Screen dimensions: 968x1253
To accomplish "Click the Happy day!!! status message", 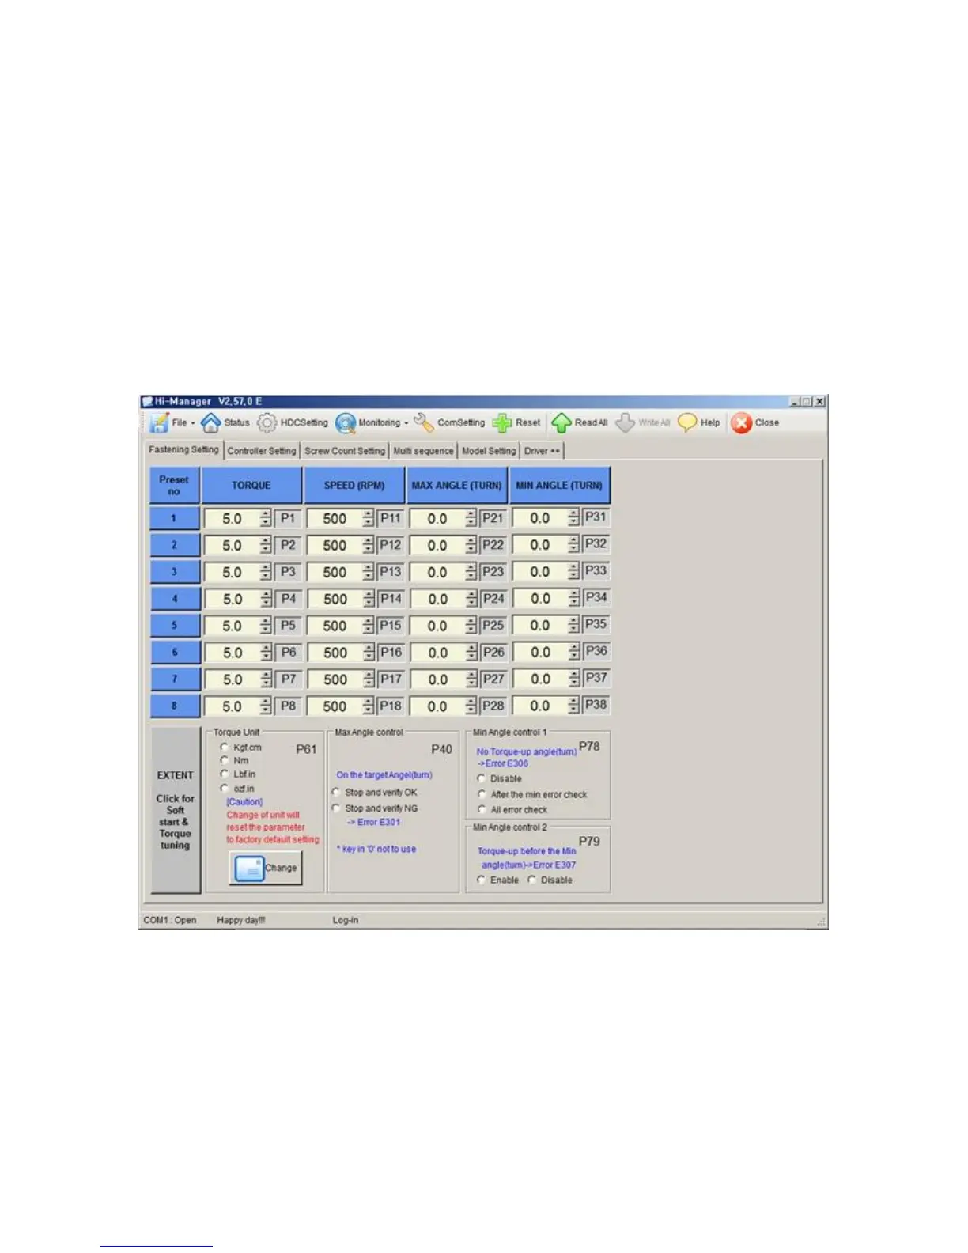I will (241, 920).
